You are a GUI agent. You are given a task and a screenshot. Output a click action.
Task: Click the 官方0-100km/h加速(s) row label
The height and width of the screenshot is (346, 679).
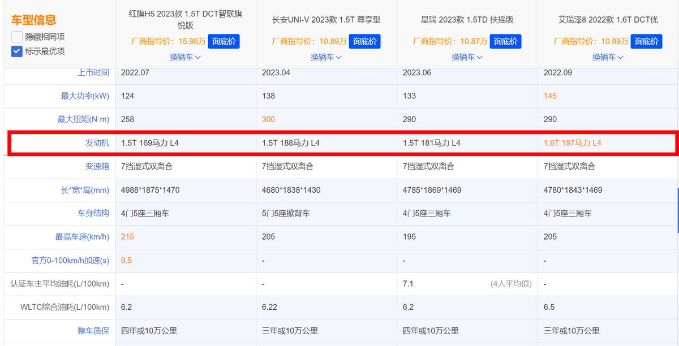[x=70, y=261]
